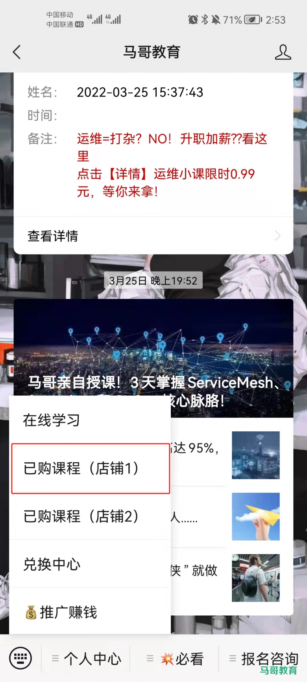The width and height of the screenshot is (307, 682).
Task: Tap the battery status icon
Action: tap(253, 20)
